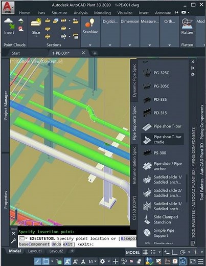Switch to the Structure ribbon tab

pos(59,13)
